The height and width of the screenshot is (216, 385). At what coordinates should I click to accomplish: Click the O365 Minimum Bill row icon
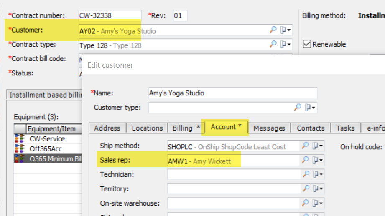[20, 159]
